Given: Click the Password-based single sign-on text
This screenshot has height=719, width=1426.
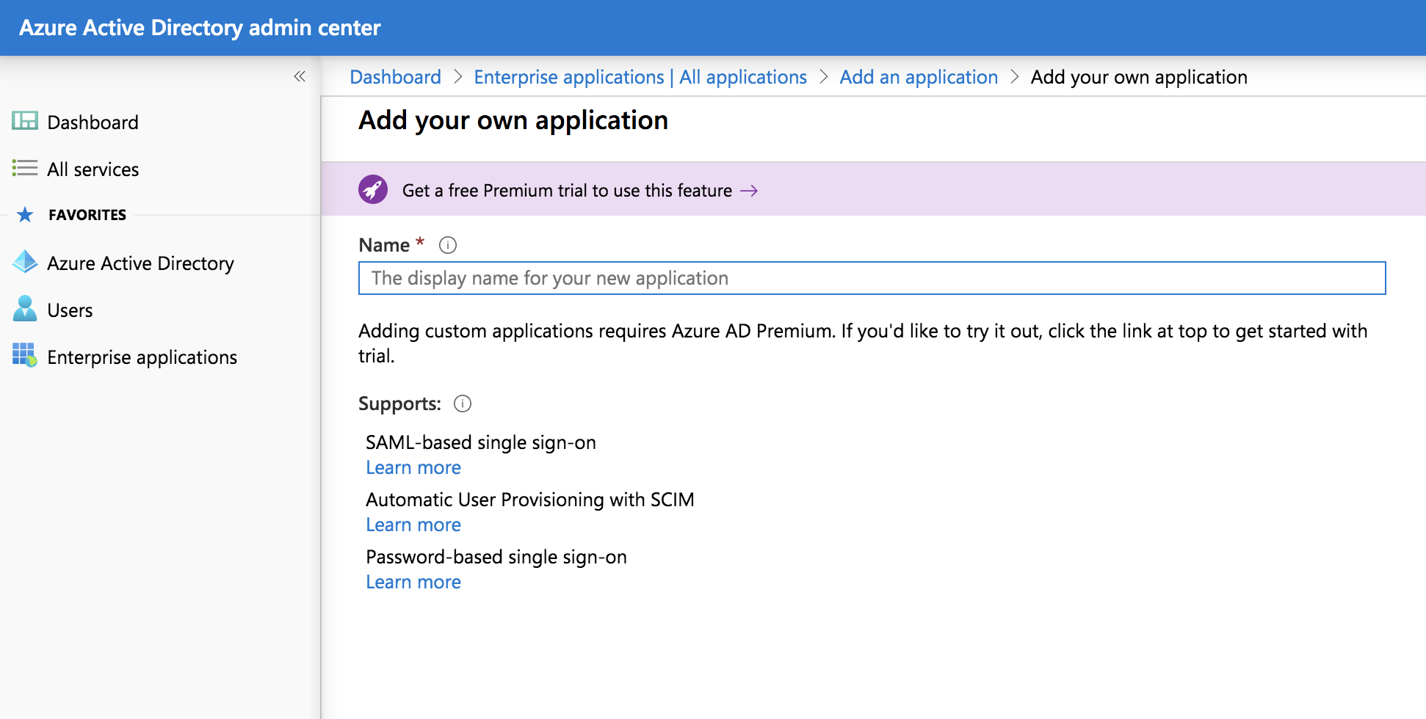Looking at the screenshot, I should (x=496, y=557).
